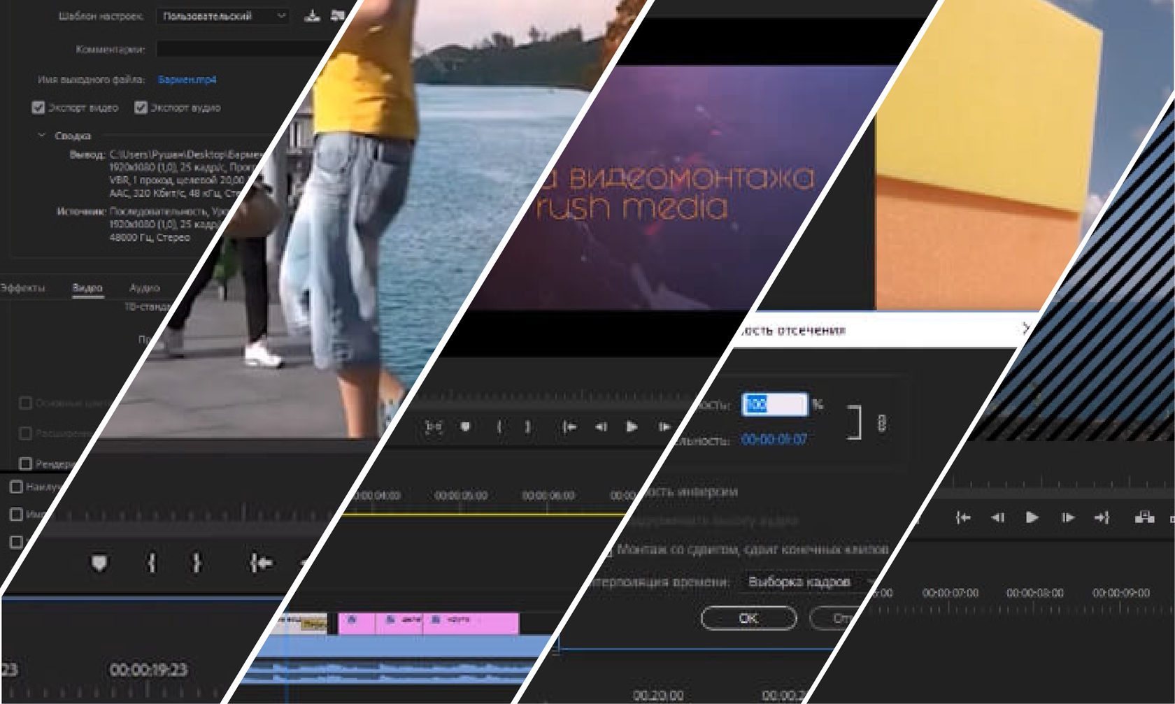
Task: Add a marker under the 'rush media' monitor
Action: (x=465, y=426)
